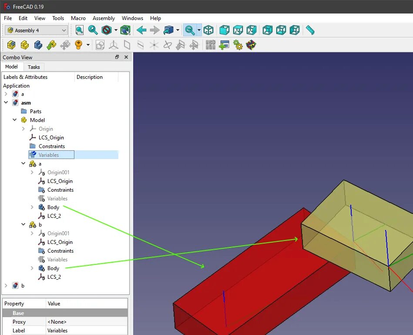This screenshot has width=413, height=335.
Task: Expand Body under part b
Action: [x=32, y=268]
